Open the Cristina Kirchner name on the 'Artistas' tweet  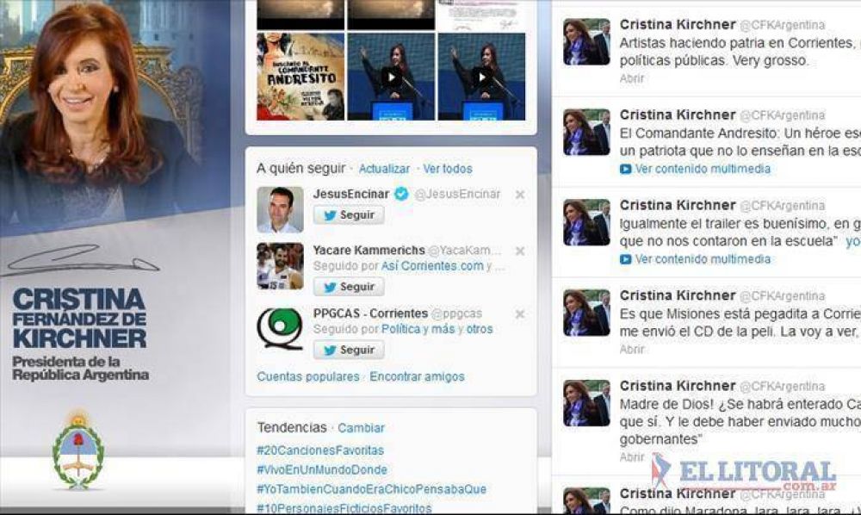pos(678,24)
